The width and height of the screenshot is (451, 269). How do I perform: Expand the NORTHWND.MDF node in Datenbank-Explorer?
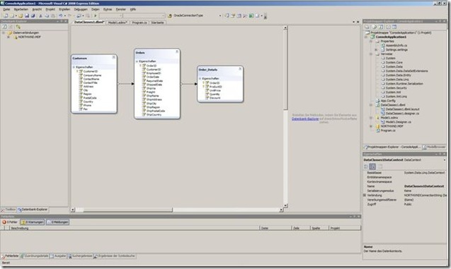click(x=8, y=37)
